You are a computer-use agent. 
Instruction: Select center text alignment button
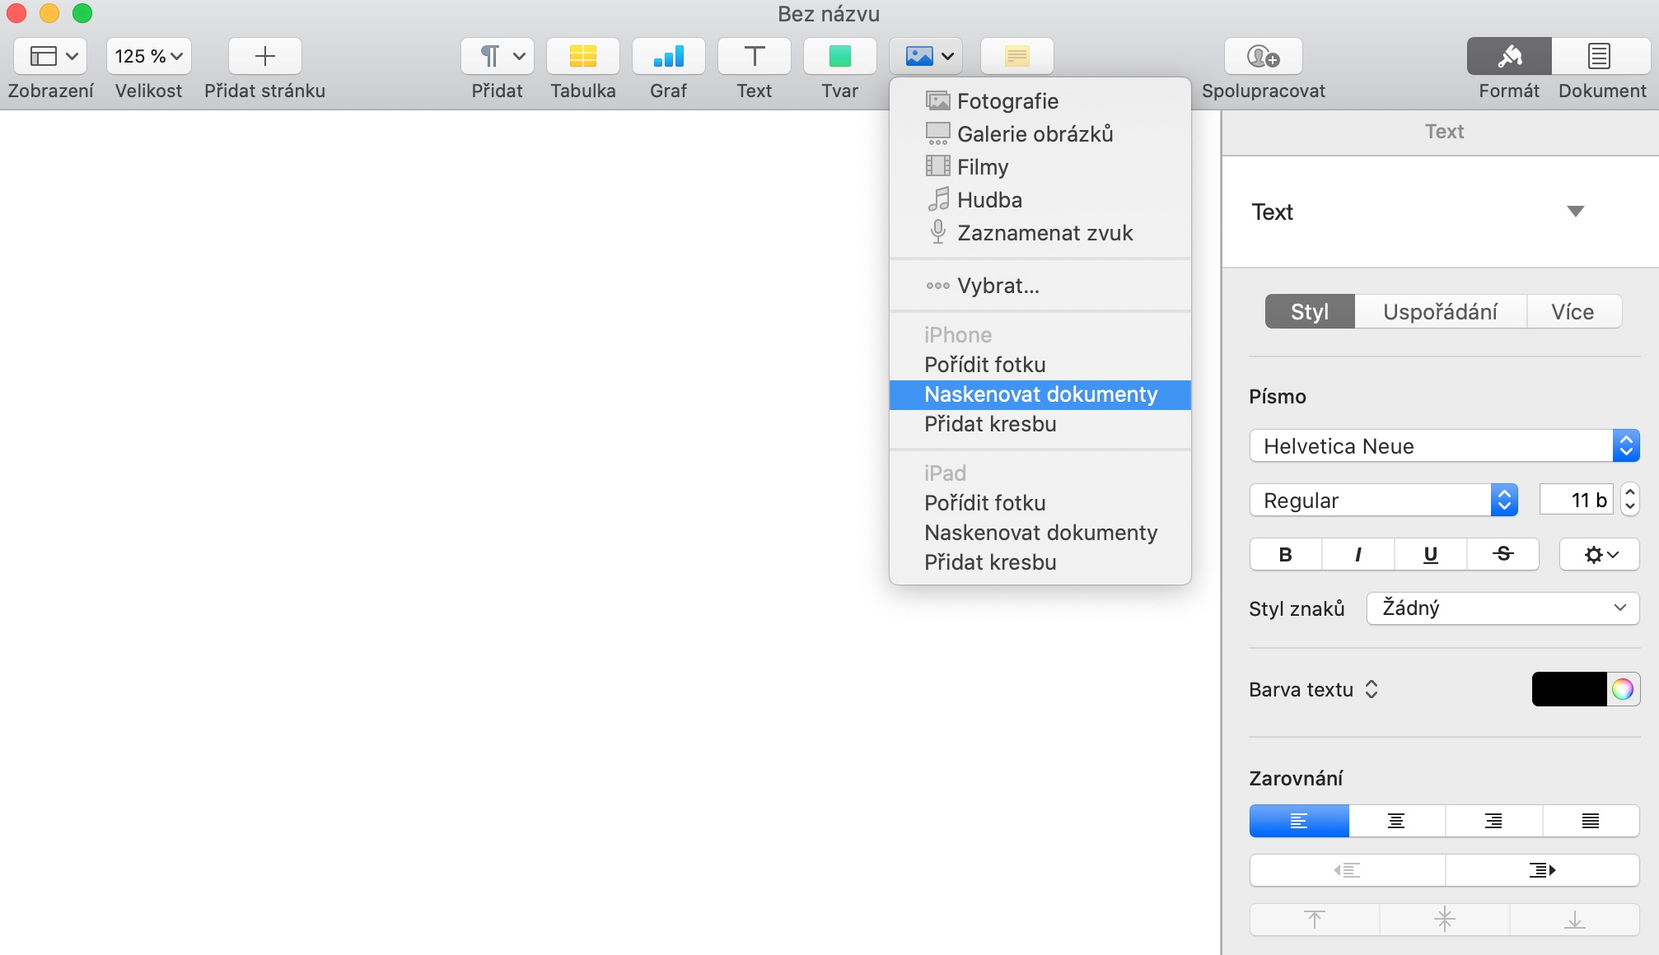click(1395, 821)
